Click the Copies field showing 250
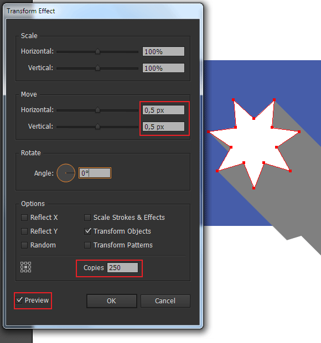The image size is (321, 343). coord(122,268)
